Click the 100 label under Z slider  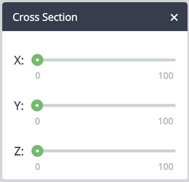coord(166,166)
